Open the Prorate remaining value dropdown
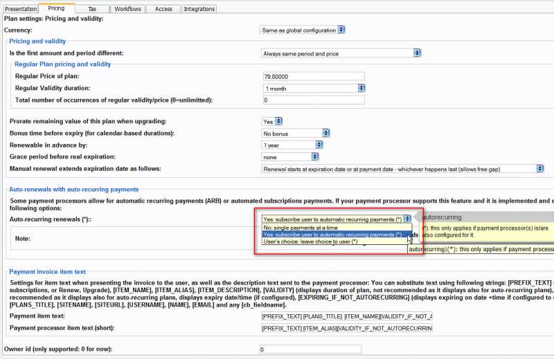The width and height of the screenshot is (554, 364). 271,122
